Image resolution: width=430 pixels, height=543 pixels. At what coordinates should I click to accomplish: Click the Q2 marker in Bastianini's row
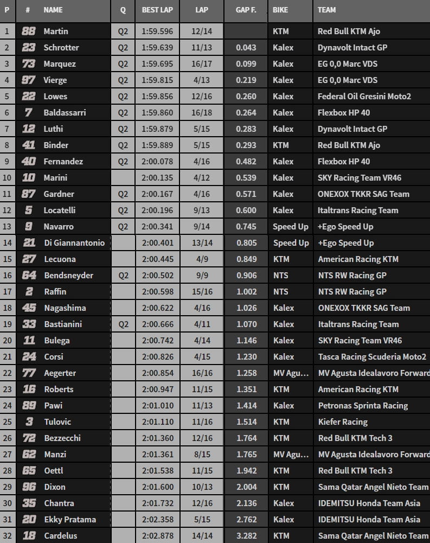coord(123,324)
